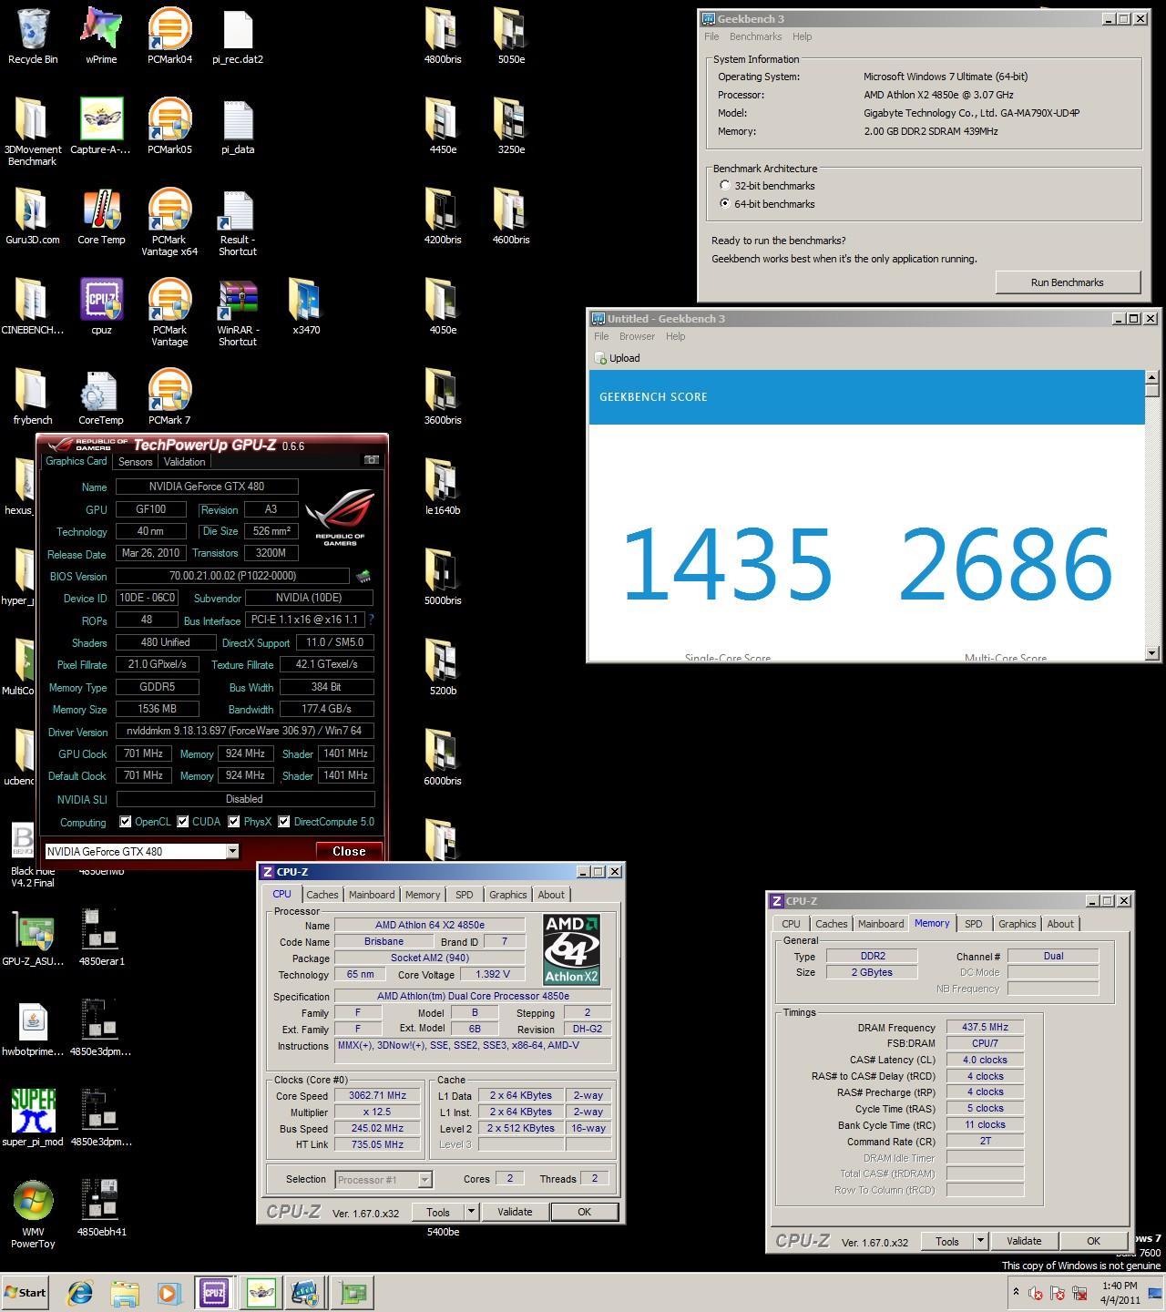Toggle the DirectCompute 5.0 checkbox
The image size is (1166, 1312).
pyautogui.click(x=284, y=822)
